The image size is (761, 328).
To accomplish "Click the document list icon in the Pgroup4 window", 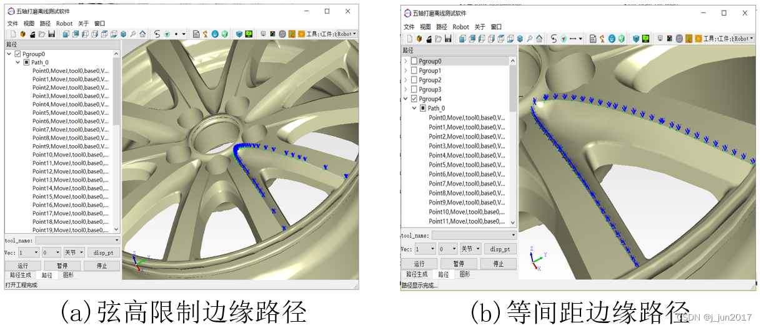I will [592, 39].
